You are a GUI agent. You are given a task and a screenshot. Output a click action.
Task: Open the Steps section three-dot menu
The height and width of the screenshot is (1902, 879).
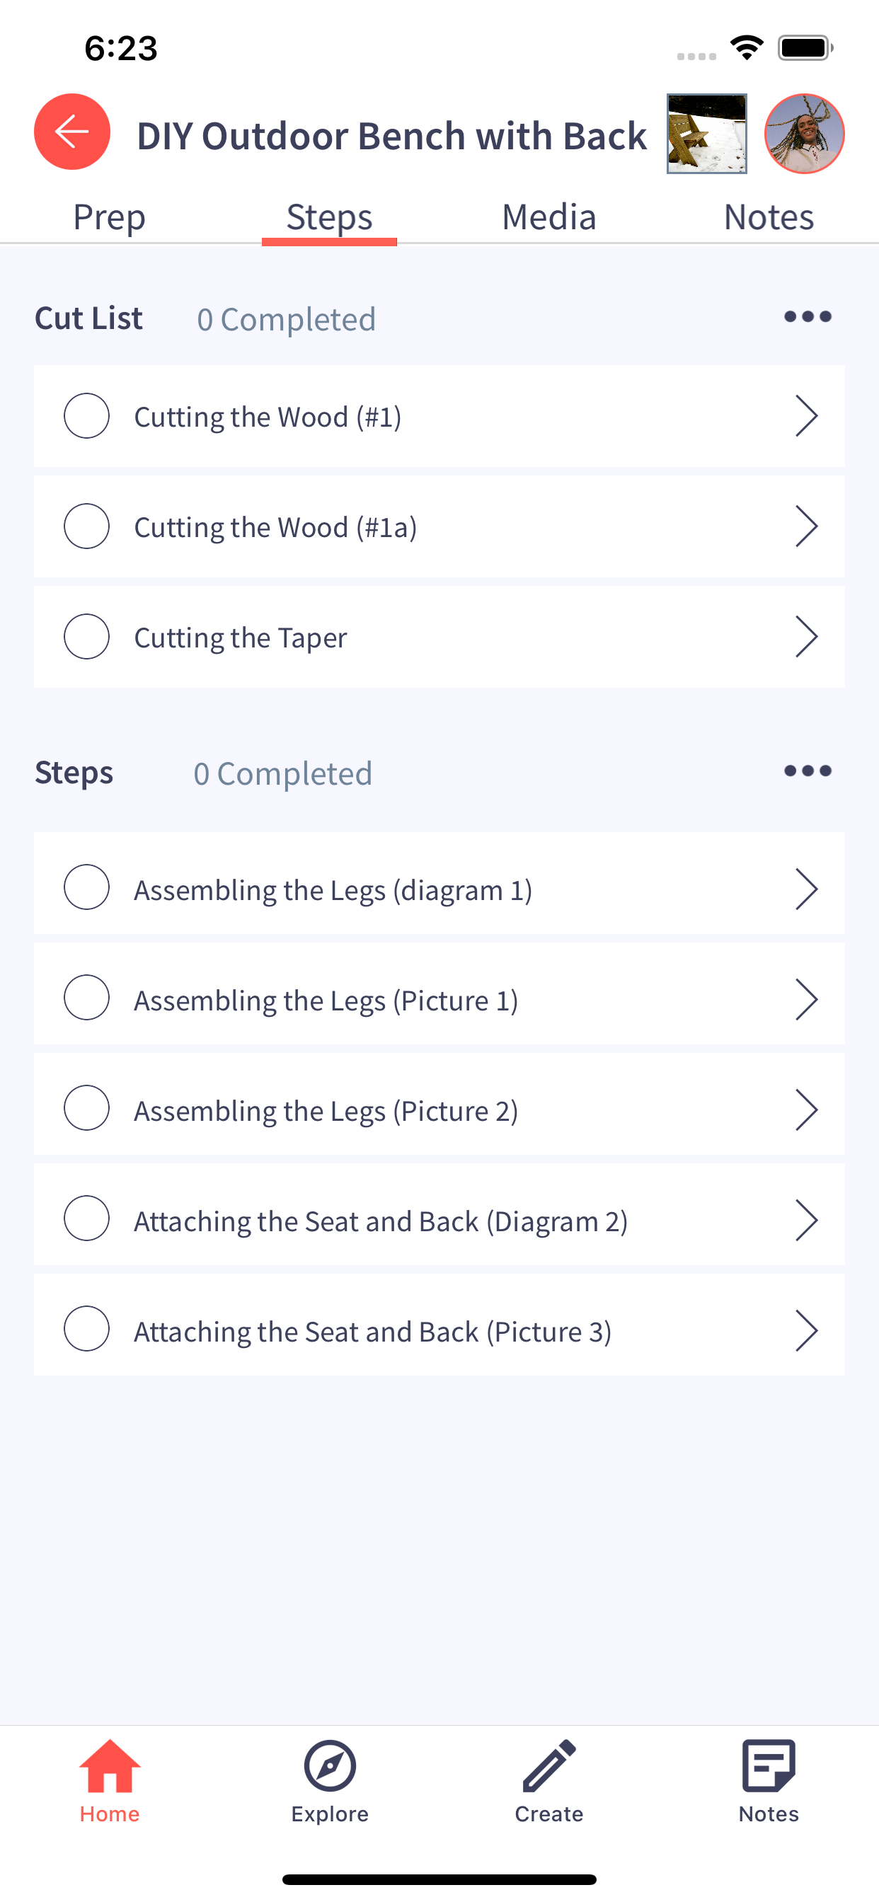point(808,771)
